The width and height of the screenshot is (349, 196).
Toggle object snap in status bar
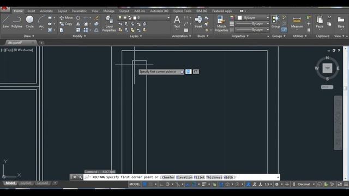tap(194, 184)
